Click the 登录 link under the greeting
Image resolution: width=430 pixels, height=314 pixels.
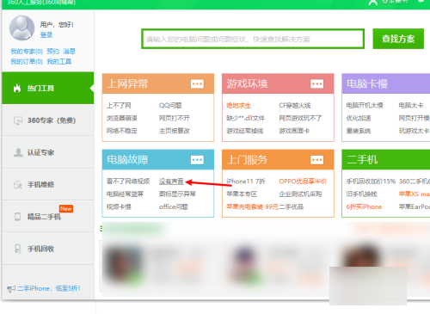click(x=46, y=35)
